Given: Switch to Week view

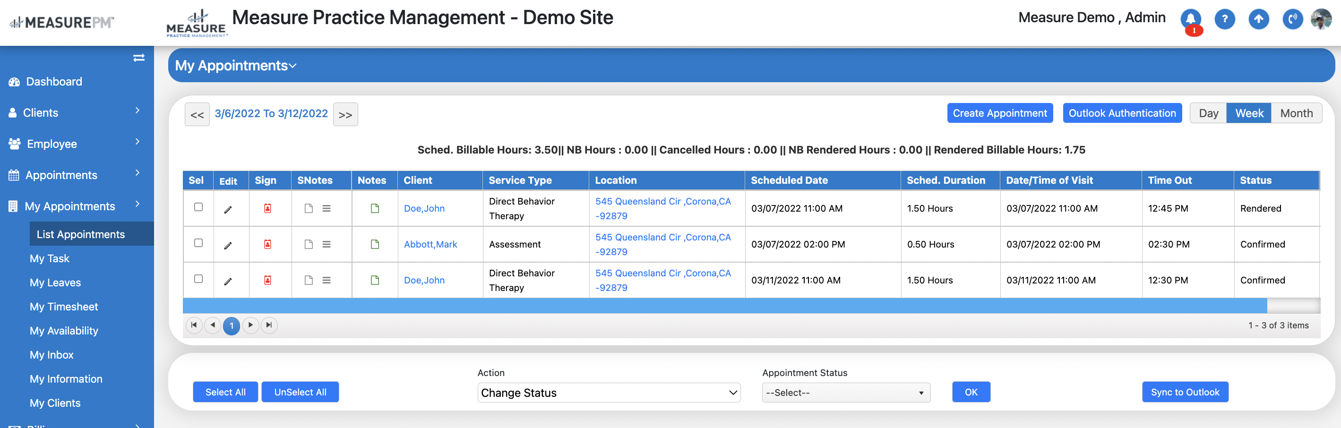Looking at the screenshot, I should coord(1249,113).
